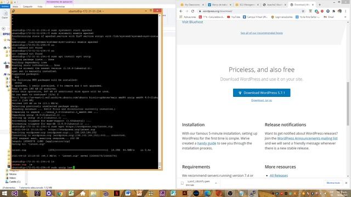
Task: Open the Chrome profile avatar
Action: 339,11
